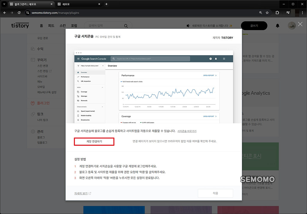Go to 홈 in the top navigation
The image size is (307, 214).
point(41,26)
